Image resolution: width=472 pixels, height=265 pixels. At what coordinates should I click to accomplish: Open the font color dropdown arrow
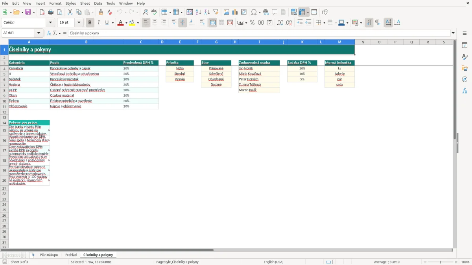[x=126, y=23]
